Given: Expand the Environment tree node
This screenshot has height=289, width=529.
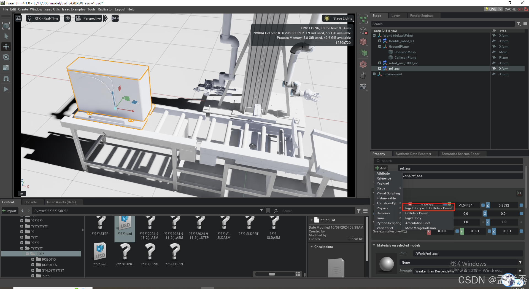Looking at the screenshot, I should pos(374,74).
